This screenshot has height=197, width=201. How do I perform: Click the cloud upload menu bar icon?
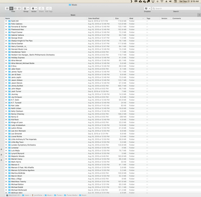click(x=140, y=1)
